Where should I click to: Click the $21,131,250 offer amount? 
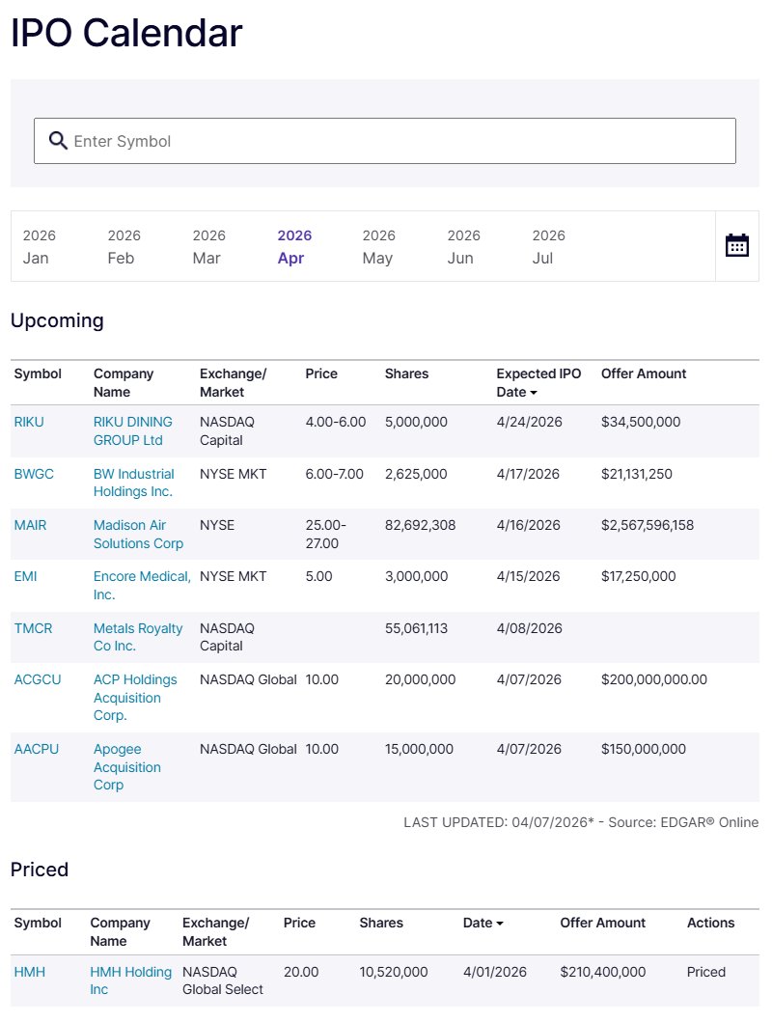tap(637, 474)
